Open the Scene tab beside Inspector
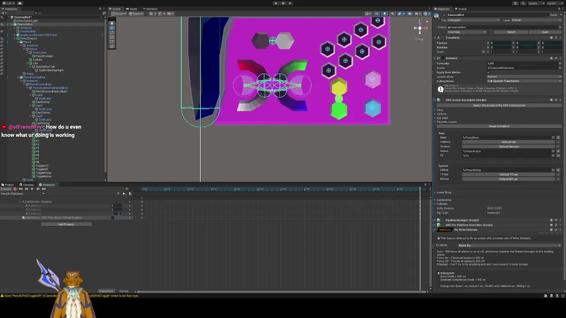 [461, 9]
